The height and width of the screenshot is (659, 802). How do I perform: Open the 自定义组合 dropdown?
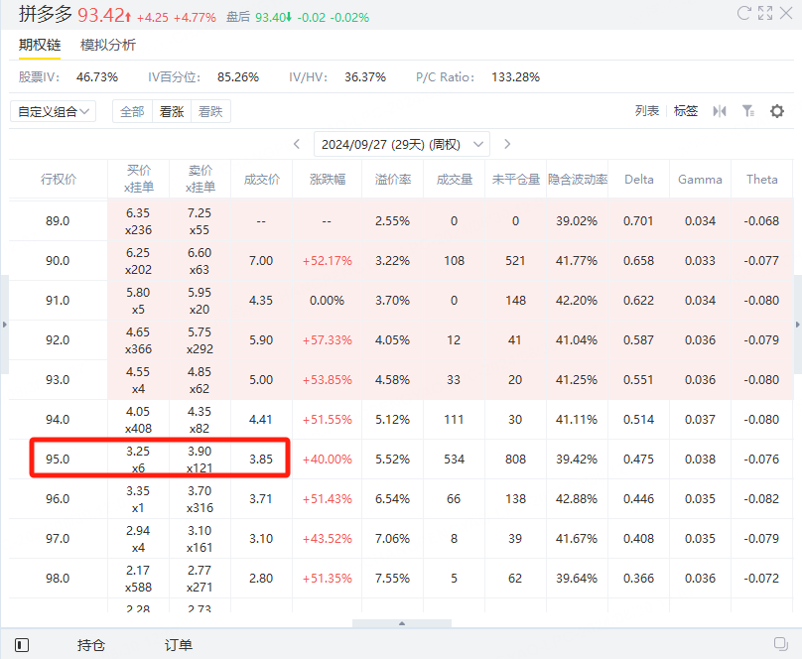tap(54, 111)
